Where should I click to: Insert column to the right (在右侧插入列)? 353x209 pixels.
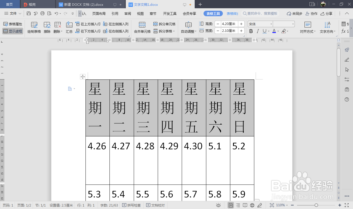coord(116,31)
